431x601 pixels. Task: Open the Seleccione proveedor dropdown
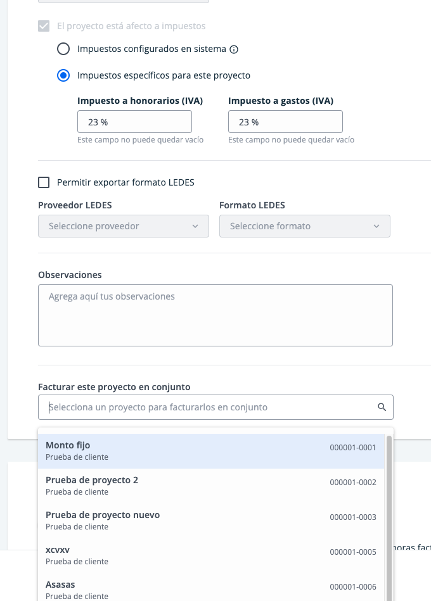pos(124,226)
